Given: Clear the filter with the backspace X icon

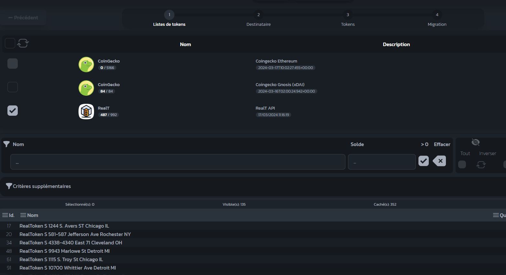Looking at the screenshot, I should click(x=439, y=161).
